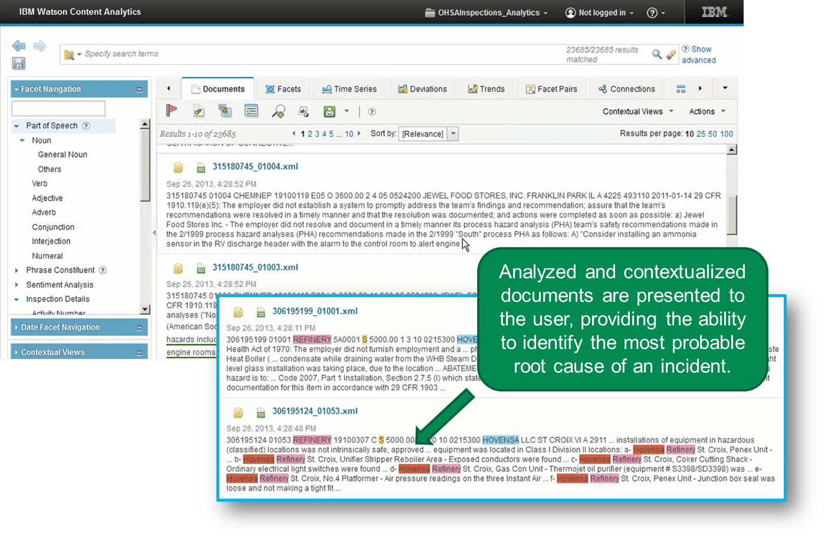Open document 315180745_01003.xml

pos(255,268)
